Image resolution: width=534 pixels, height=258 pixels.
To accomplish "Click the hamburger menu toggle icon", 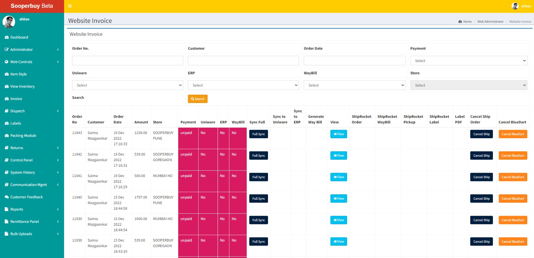I will 70,6.
